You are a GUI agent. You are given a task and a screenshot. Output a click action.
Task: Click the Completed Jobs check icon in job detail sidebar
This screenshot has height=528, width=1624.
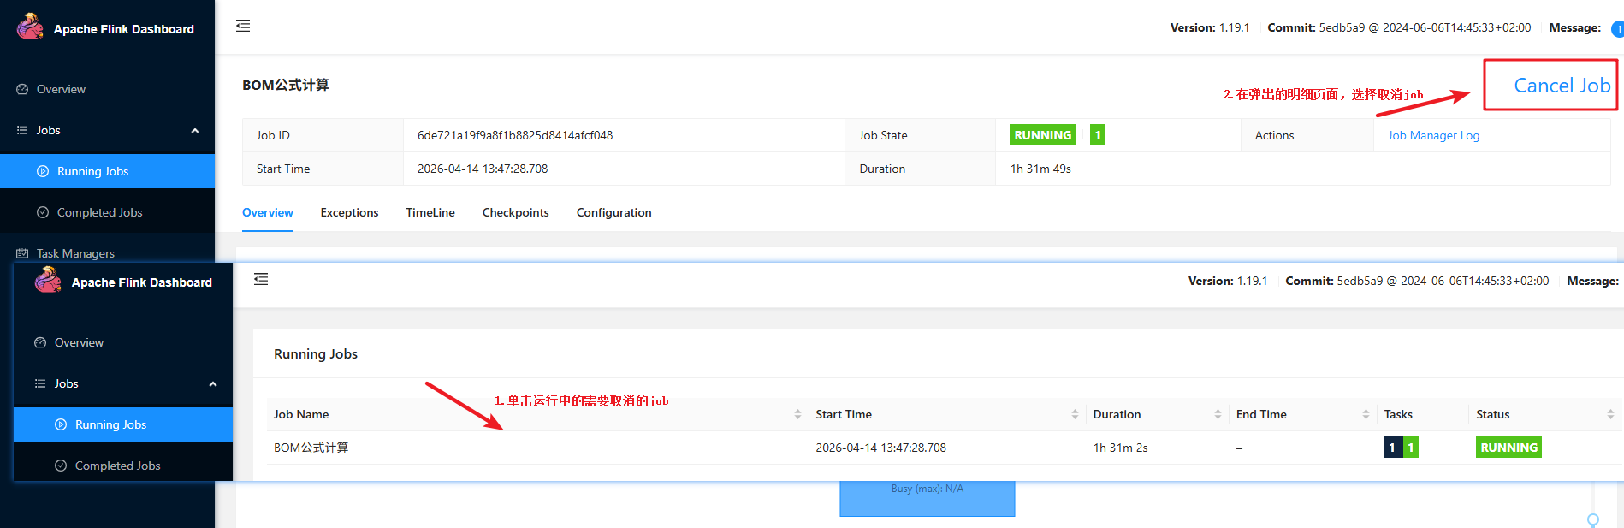pos(43,212)
